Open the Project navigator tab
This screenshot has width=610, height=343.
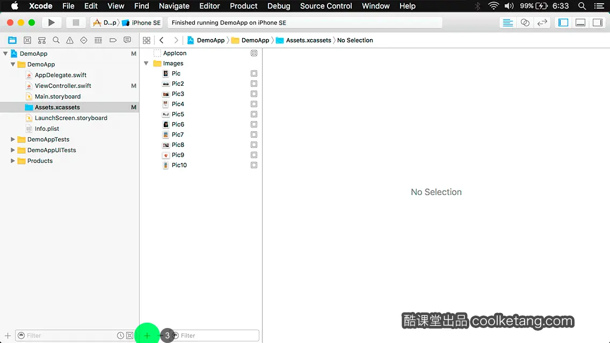(12, 40)
